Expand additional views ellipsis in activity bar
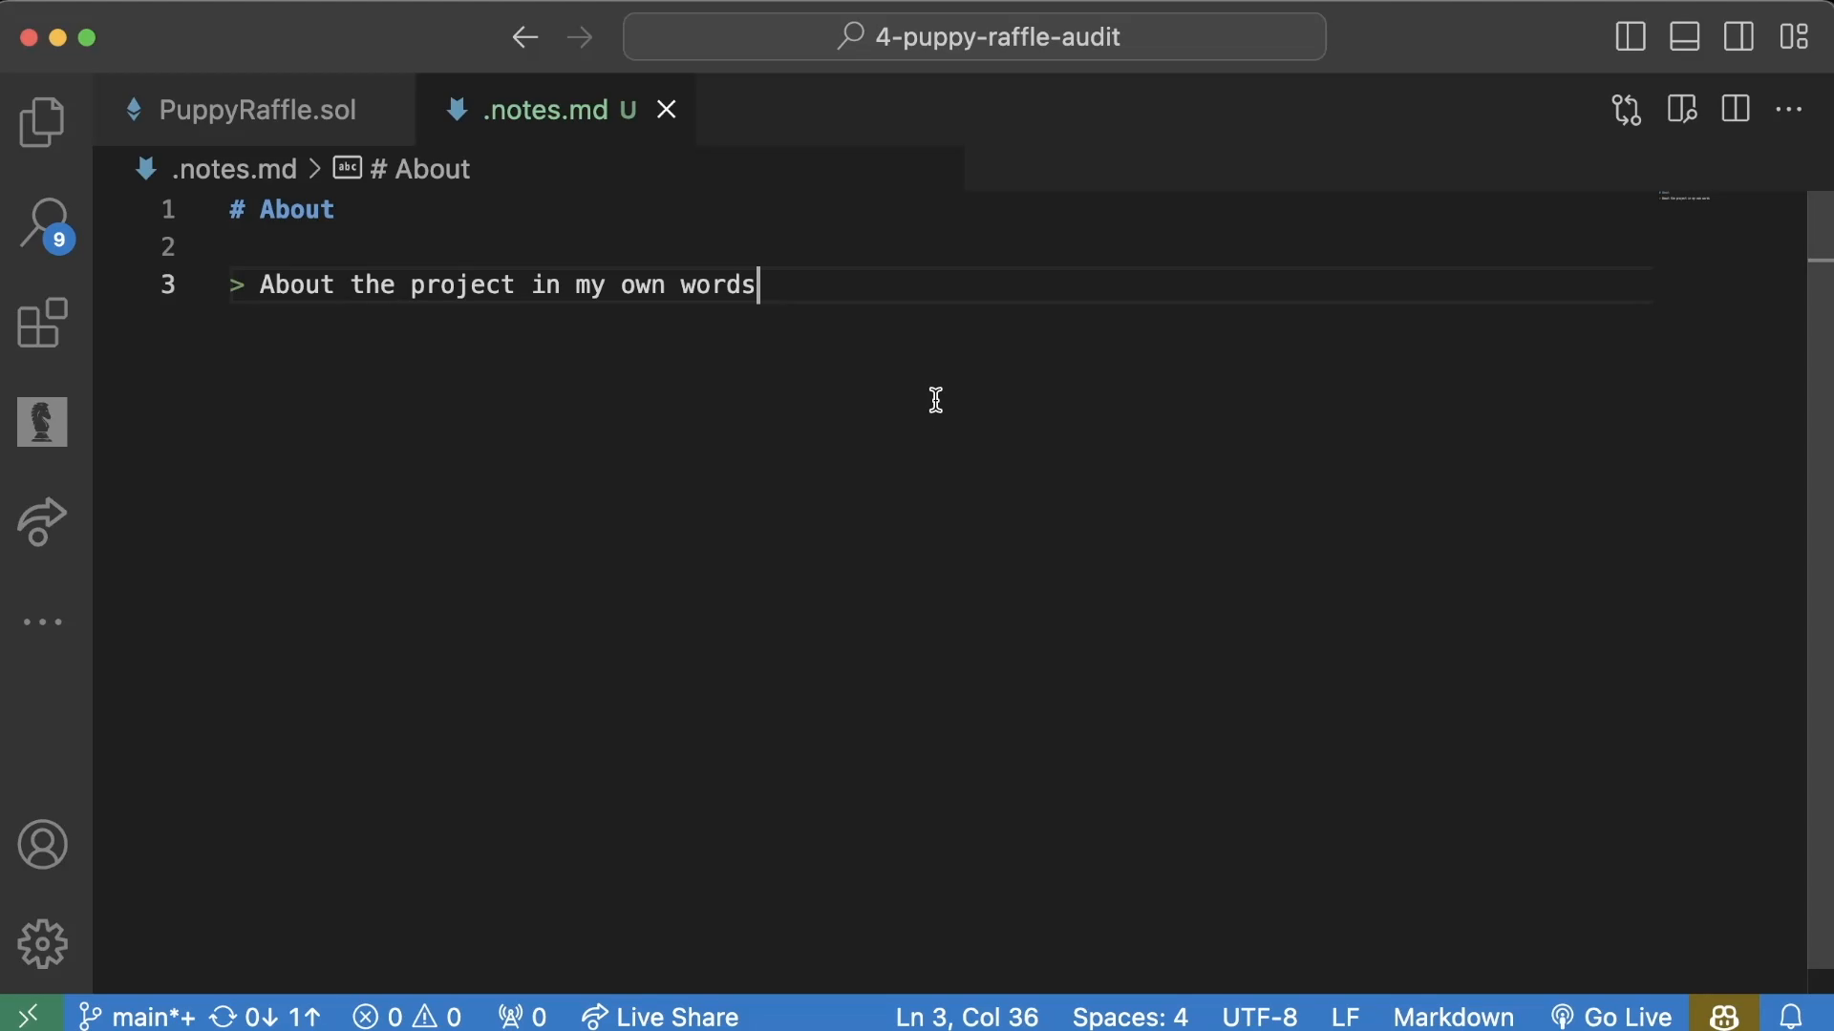This screenshot has width=1834, height=1031. click(x=42, y=622)
